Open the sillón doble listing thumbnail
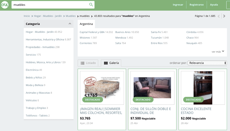230x131 pixels. point(152,88)
